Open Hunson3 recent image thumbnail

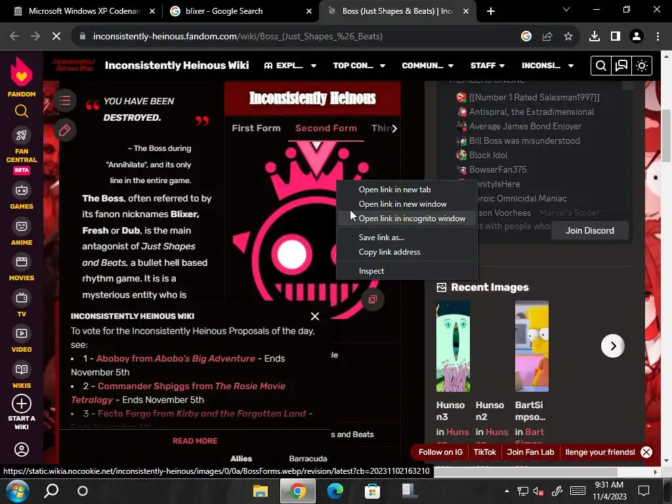click(x=453, y=346)
